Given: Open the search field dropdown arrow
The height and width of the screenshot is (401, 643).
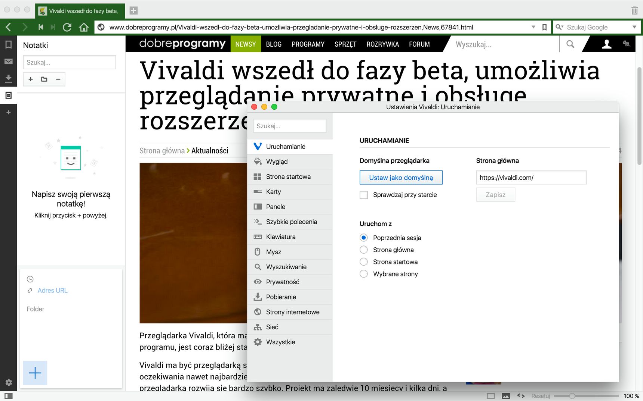Looking at the screenshot, I should (634, 27).
